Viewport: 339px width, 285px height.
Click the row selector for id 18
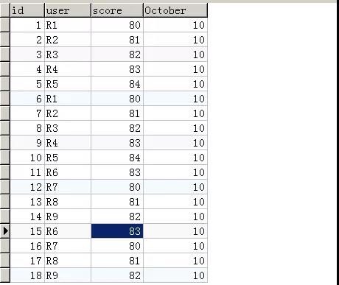click(x=5, y=275)
